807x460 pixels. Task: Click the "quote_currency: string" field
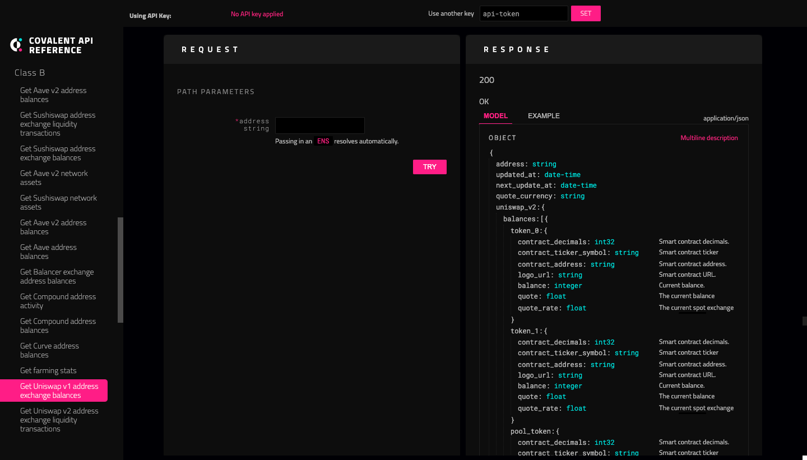click(x=540, y=196)
